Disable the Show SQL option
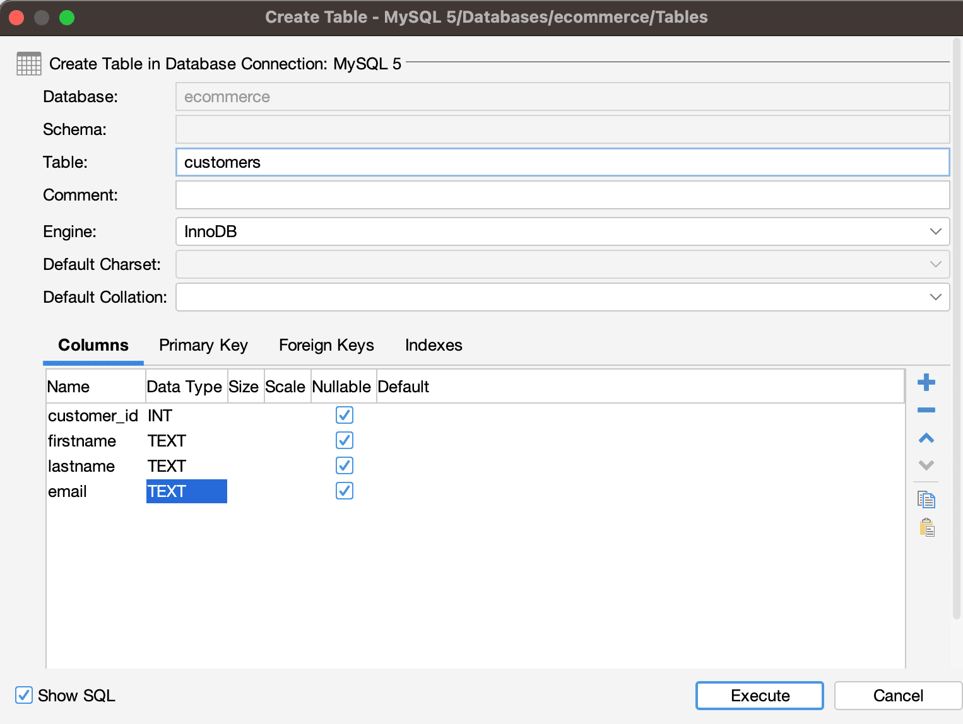The image size is (963, 724). (23, 695)
